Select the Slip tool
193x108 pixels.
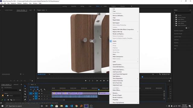click(25, 97)
